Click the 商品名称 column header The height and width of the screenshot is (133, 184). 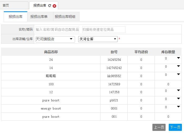pos(51,52)
